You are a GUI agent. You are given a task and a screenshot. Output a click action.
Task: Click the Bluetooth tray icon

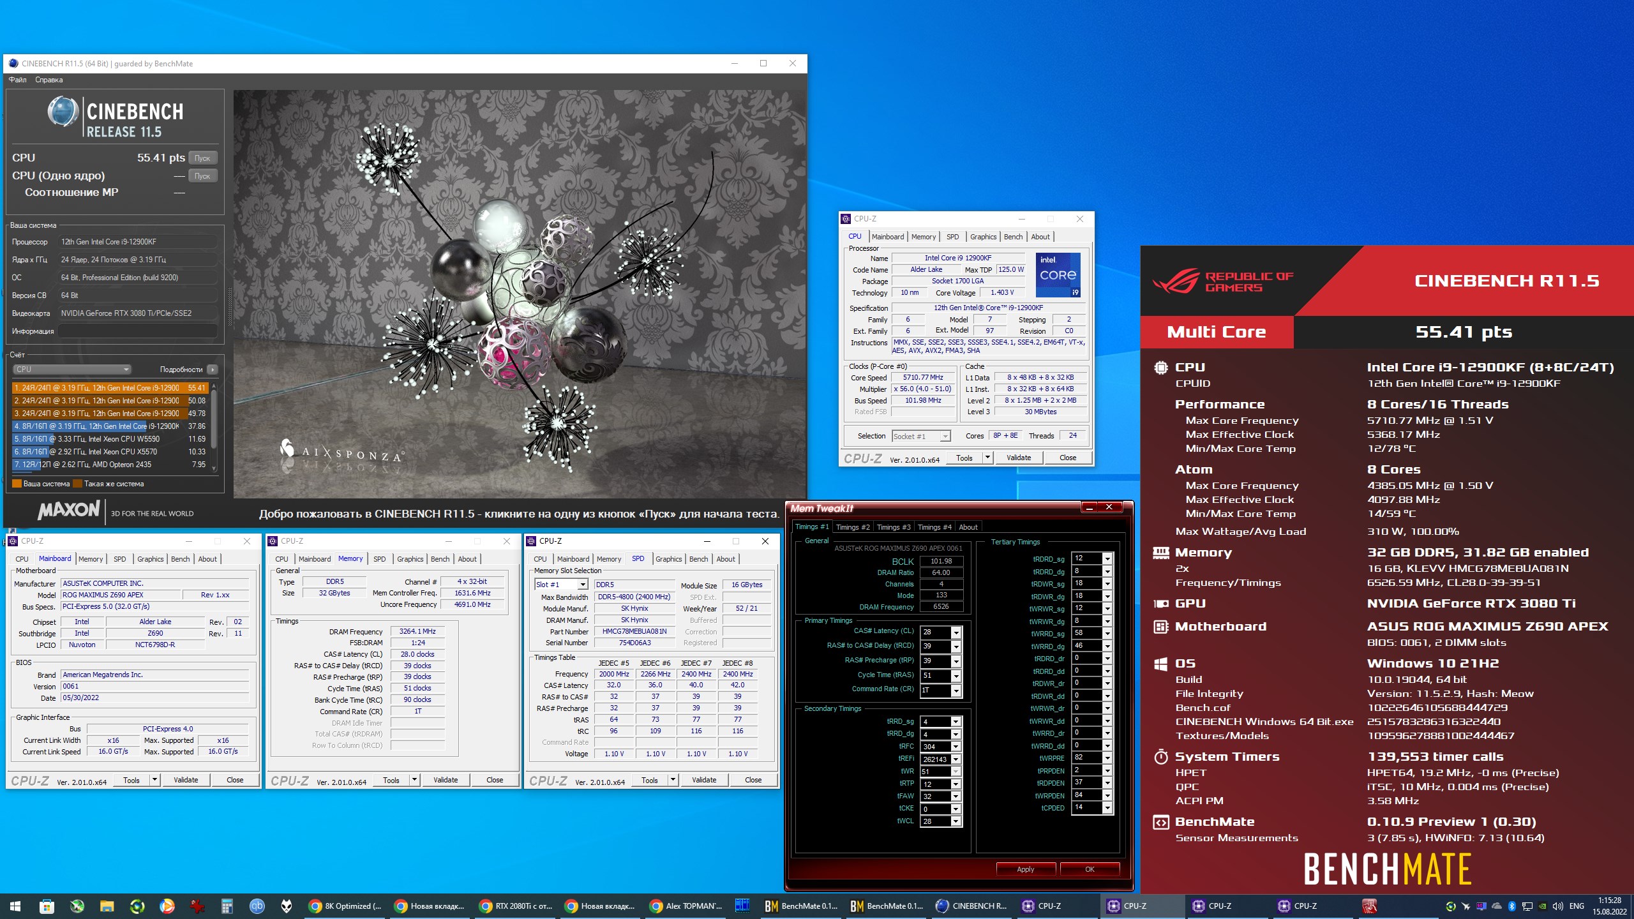pos(1511,906)
